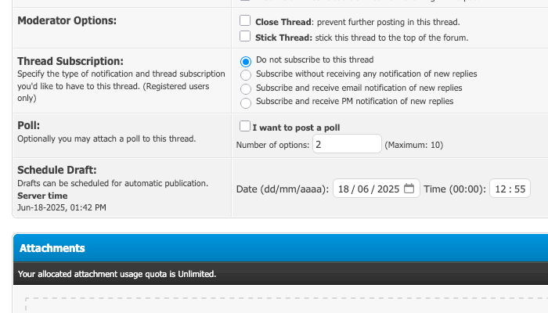Select the year value '2025' in the date field
The width and height of the screenshot is (548, 313).
(388, 189)
